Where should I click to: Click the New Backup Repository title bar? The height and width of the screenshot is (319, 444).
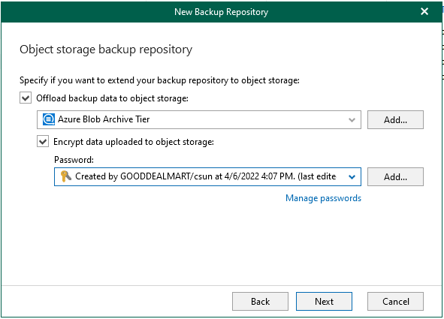coord(221,12)
